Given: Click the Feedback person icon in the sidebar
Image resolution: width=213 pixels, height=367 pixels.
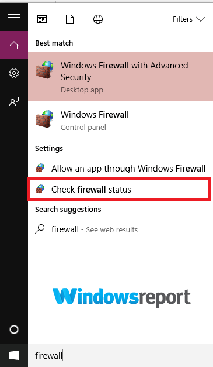Looking at the screenshot, I should (x=14, y=101).
